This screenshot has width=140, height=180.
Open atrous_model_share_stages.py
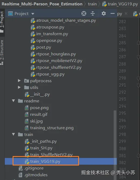coord(66,20)
